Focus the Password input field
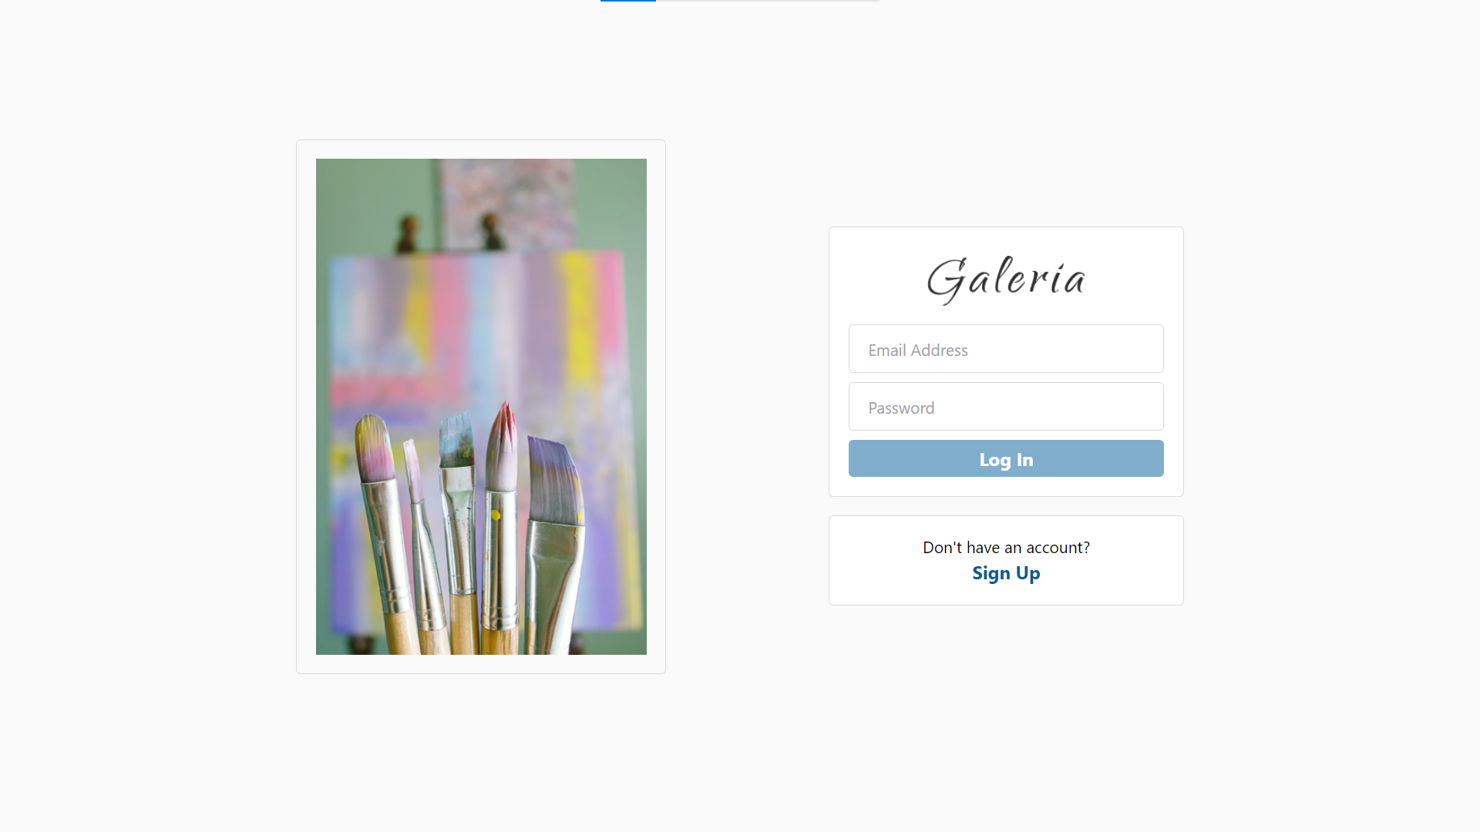Screen dimensions: 1480x832 click(x=1006, y=407)
